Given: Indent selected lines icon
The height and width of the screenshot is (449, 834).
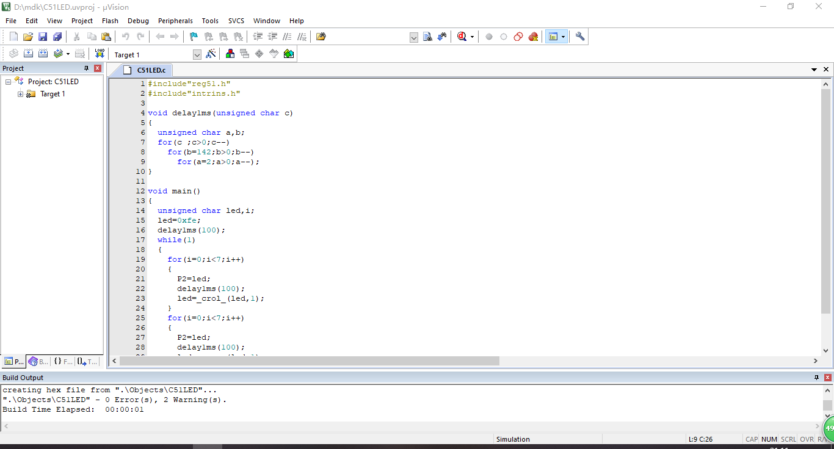Looking at the screenshot, I should click(x=258, y=37).
